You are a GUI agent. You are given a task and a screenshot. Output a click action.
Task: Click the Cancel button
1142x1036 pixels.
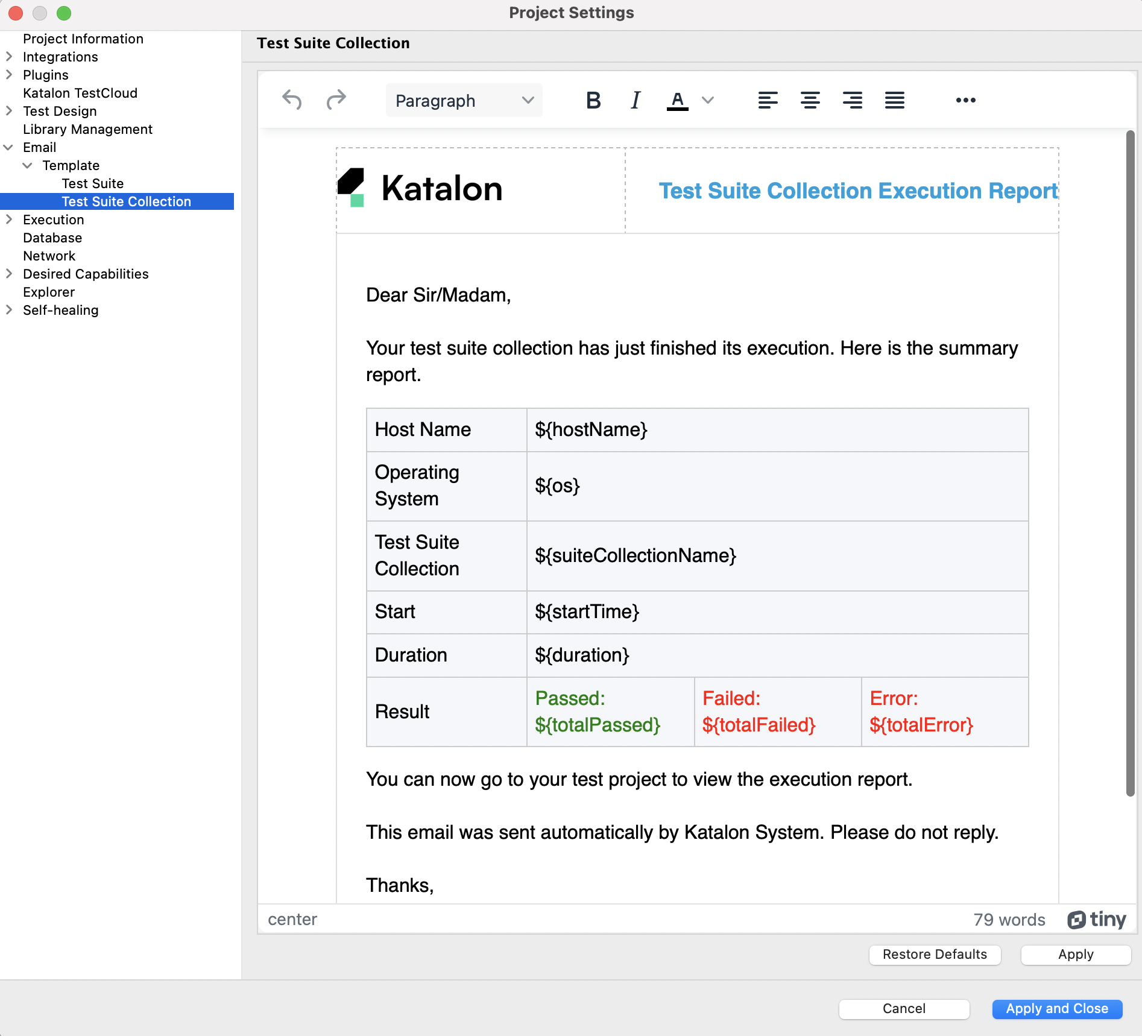pos(904,1008)
